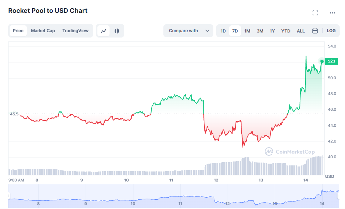The height and width of the screenshot is (209, 345).
Task: Show the YTD price range
Action: click(286, 31)
